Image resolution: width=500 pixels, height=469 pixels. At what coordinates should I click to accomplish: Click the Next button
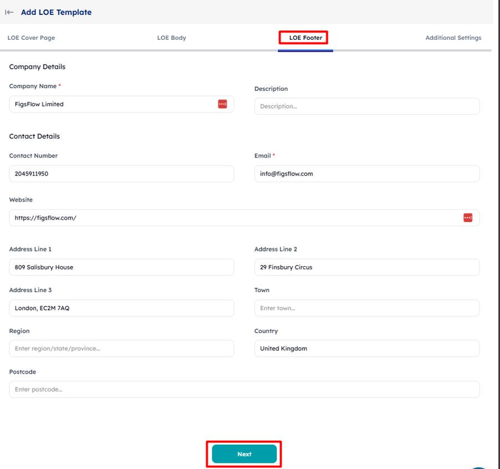[244, 454]
